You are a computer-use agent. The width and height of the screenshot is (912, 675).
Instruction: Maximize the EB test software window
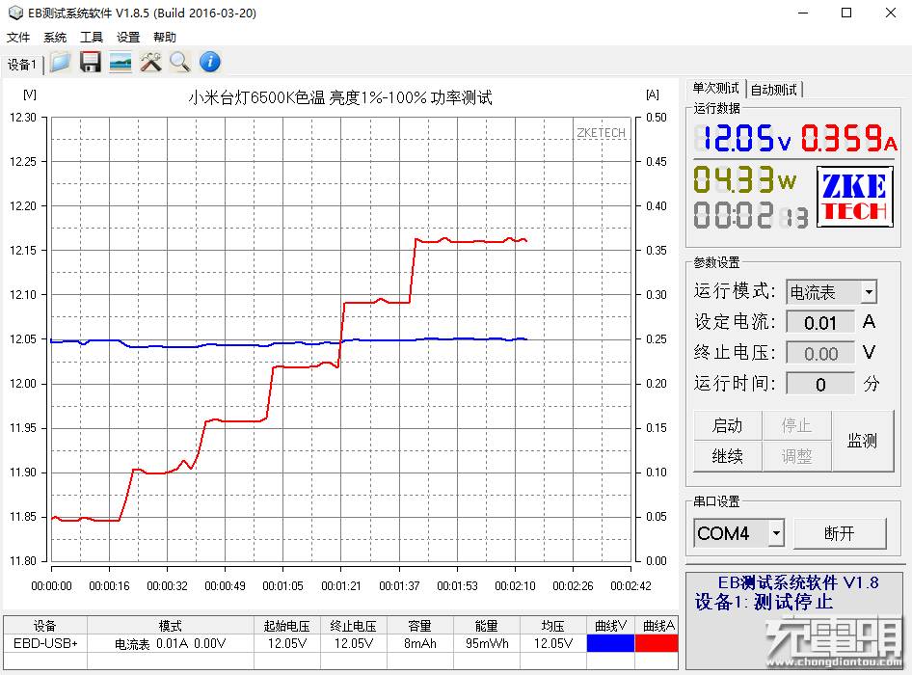(846, 13)
